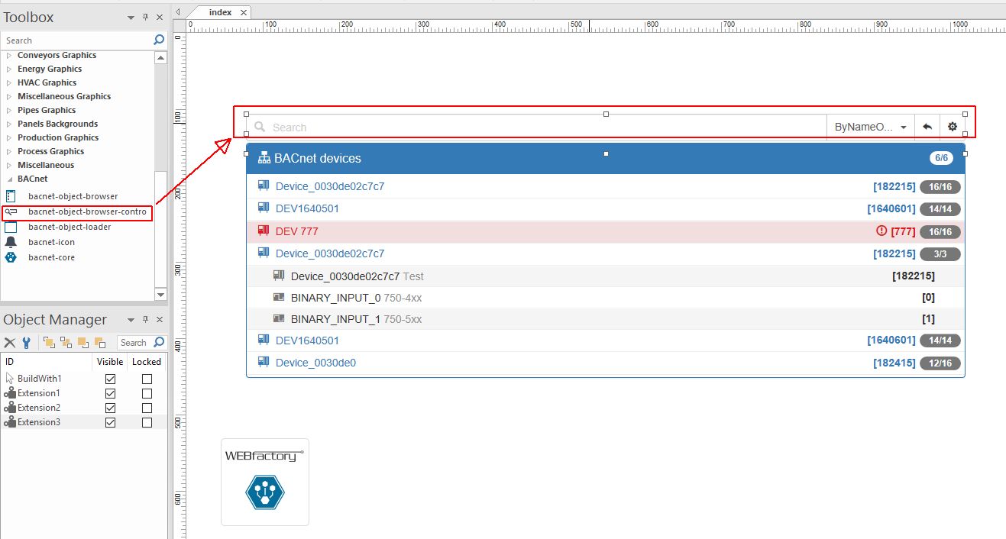
Task: Click the gear settings icon on the search control
Action: 952,125
